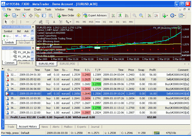Screen dimensions: 192x136
Task: Switch to the Journal terminal tab
Action: click(95, 127)
